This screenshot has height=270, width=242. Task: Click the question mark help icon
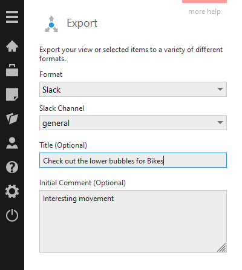click(x=12, y=167)
